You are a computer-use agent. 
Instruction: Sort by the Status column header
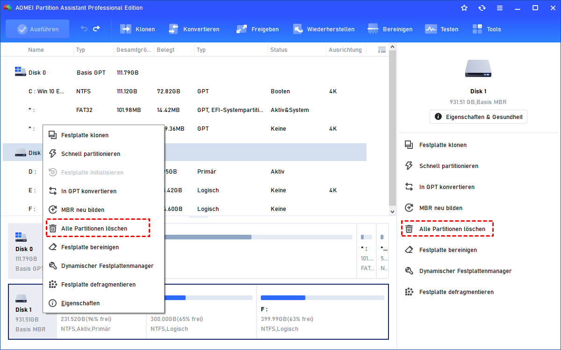click(279, 50)
